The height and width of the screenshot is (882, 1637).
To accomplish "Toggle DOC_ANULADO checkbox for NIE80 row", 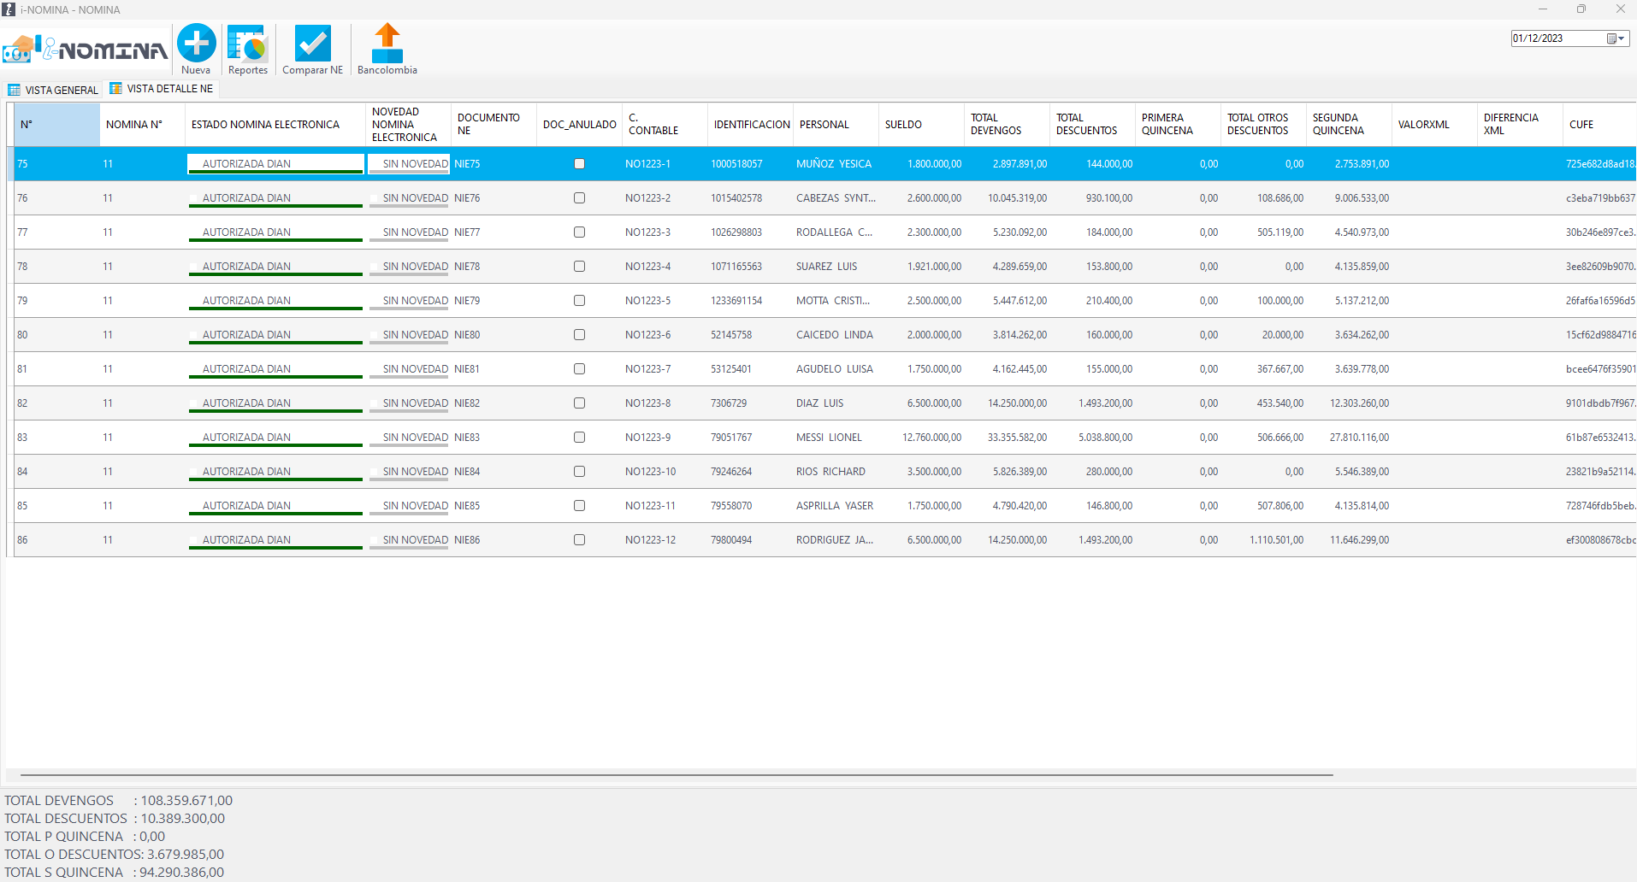I will 579,335.
